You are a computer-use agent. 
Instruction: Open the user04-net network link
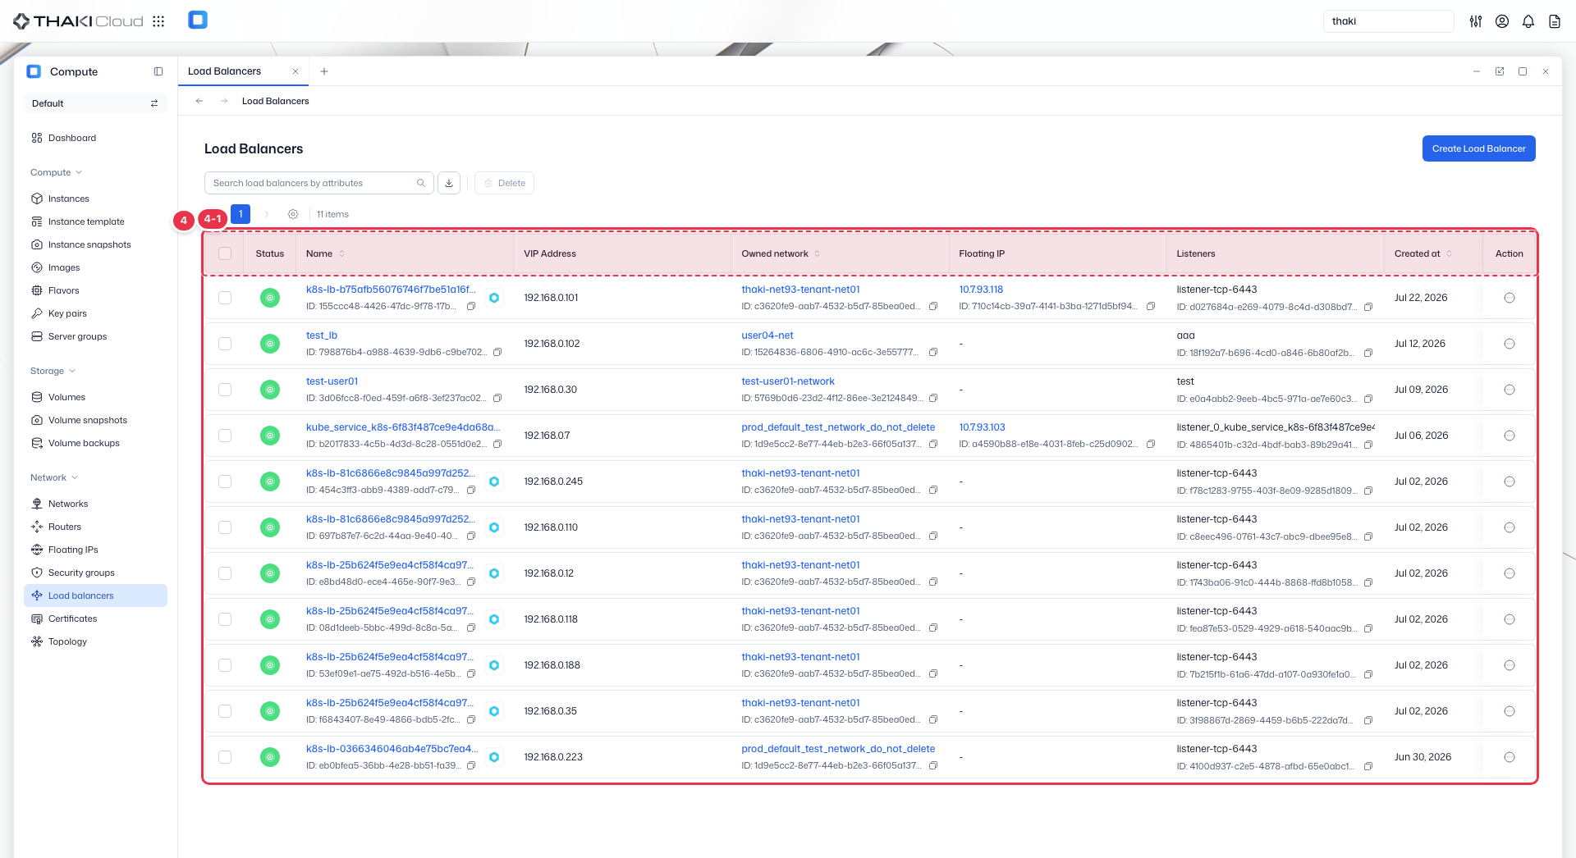point(767,335)
